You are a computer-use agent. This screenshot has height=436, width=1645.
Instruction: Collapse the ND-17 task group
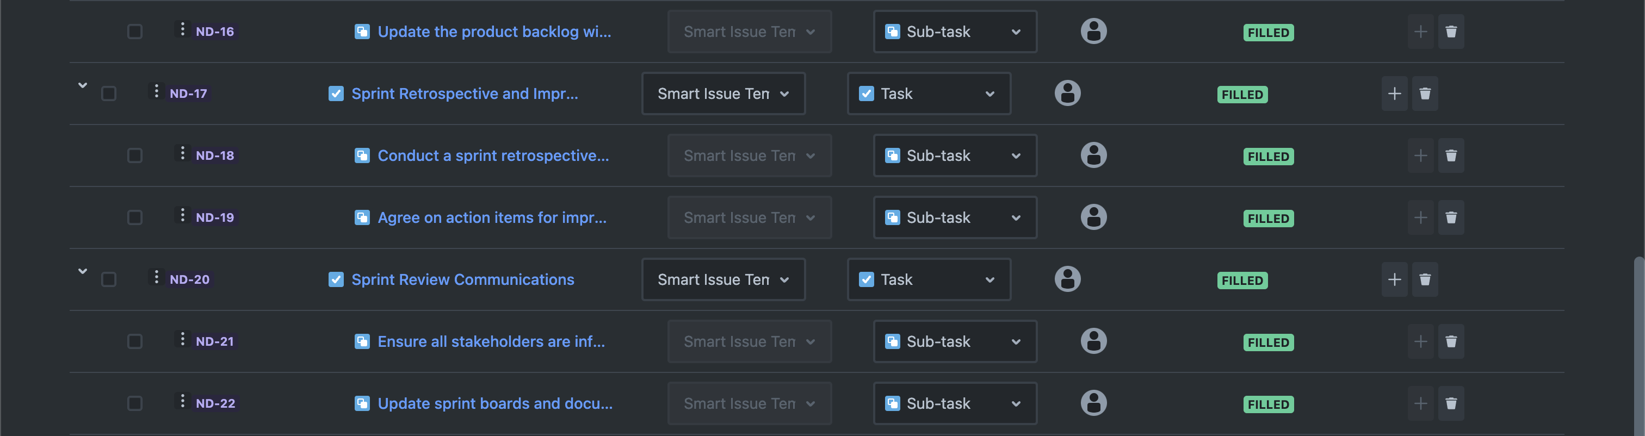[x=82, y=85]
